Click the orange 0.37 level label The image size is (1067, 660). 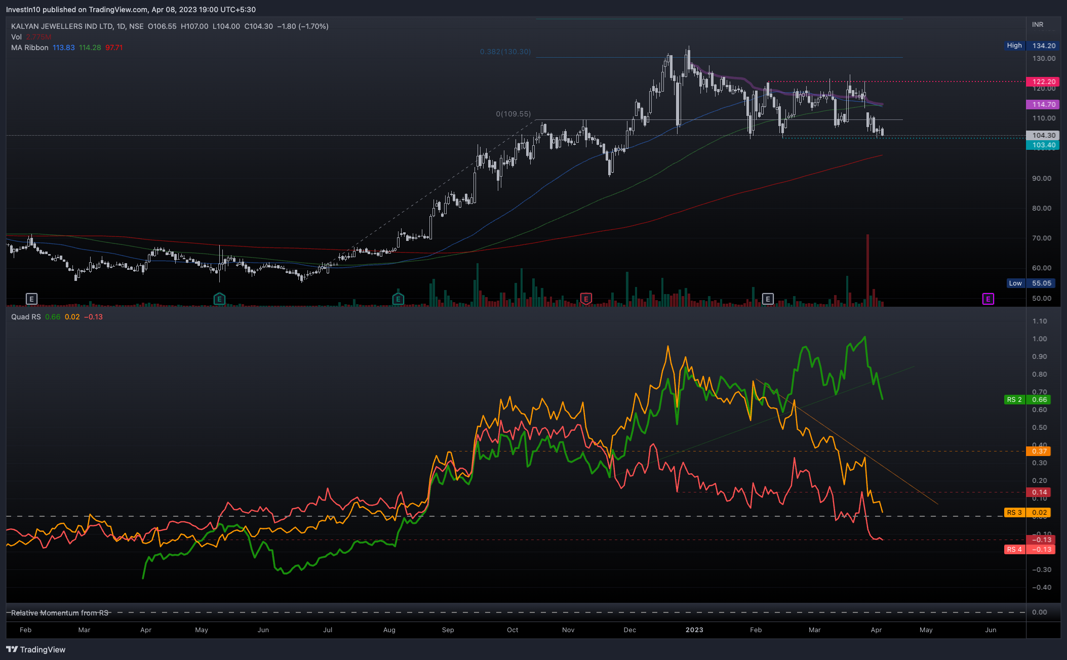[1039, 451]
